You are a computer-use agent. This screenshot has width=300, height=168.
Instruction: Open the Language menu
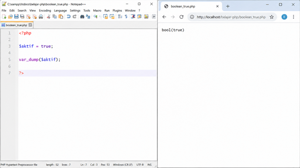click(60, 10)
